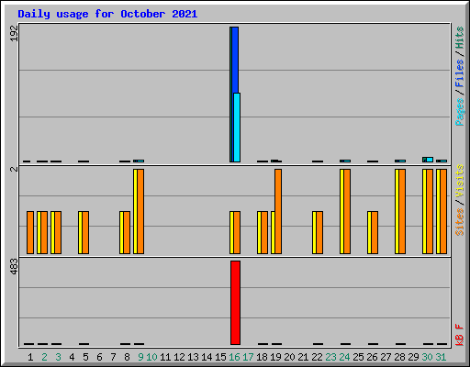Image resolution: width=470 pixels, height=367 pixels.
Task: Click the 'Daily usage for October 2021' title
Action: pos(107,14)
